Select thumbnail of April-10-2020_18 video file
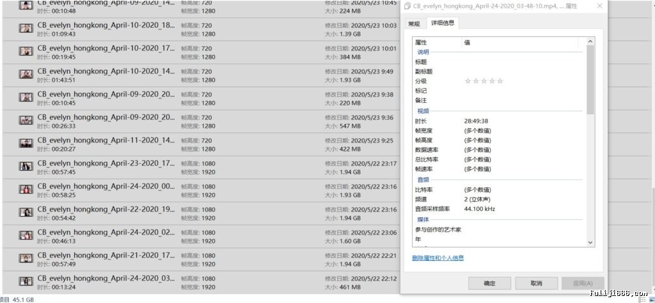655x303 pixels. tap(26, 28)
